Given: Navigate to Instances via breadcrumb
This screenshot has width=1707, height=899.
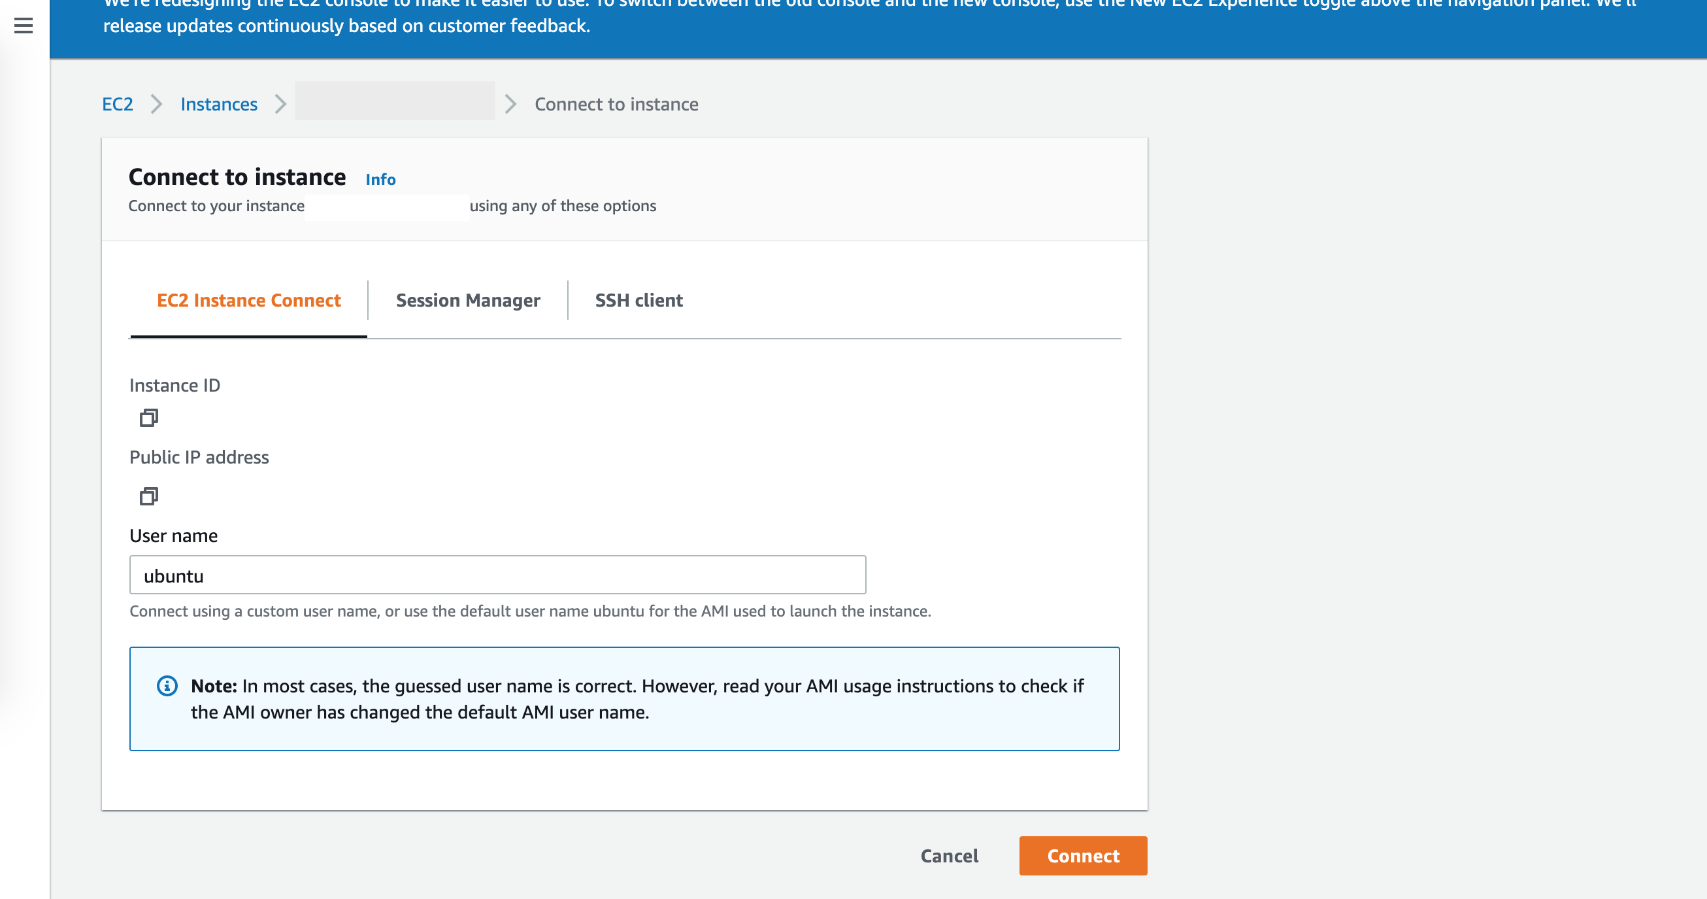Looking at the screenshot, I should click(x=219, y=104).
